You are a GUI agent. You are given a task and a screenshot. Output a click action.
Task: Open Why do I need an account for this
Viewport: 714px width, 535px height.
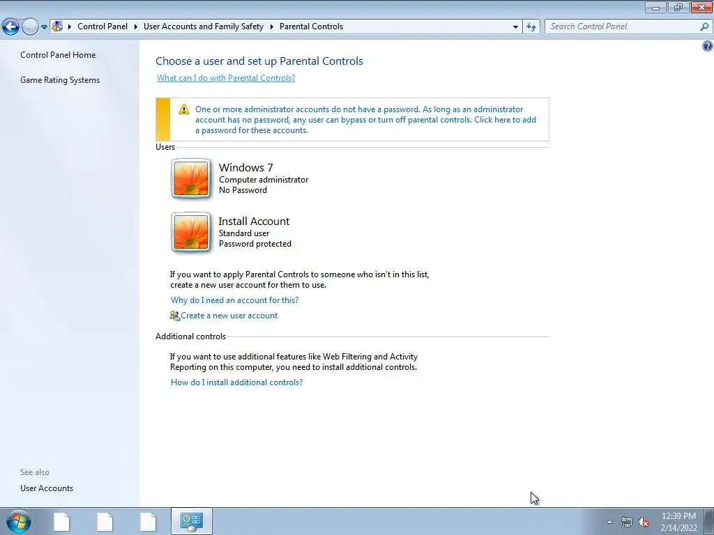tap(234, 300)
